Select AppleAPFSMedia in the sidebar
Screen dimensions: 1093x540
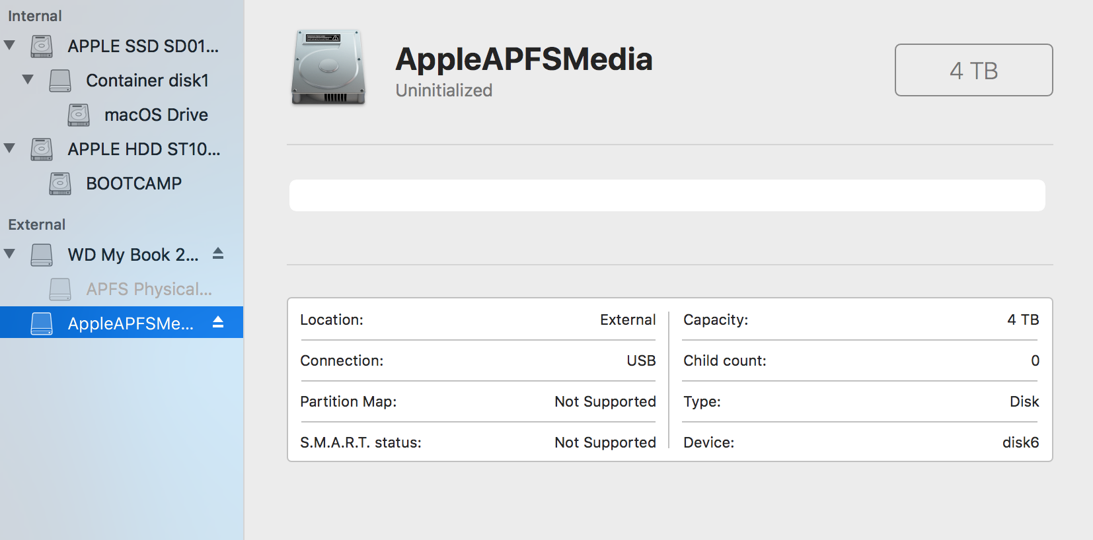click(x=130, y=323)
